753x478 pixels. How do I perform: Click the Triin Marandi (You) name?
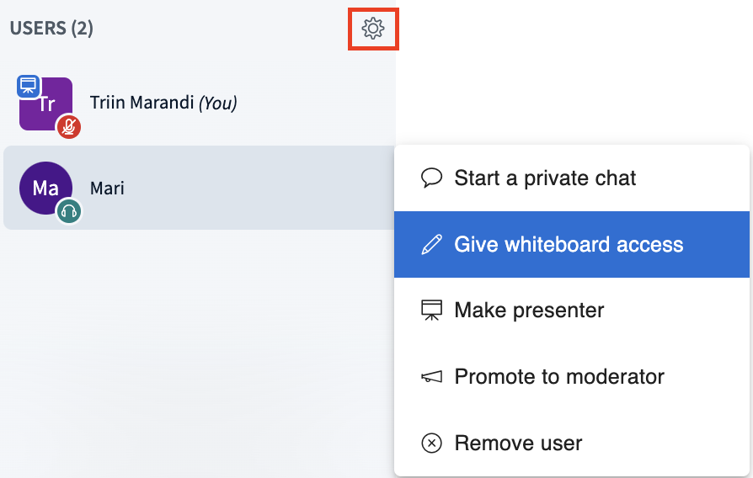(163, 104)
